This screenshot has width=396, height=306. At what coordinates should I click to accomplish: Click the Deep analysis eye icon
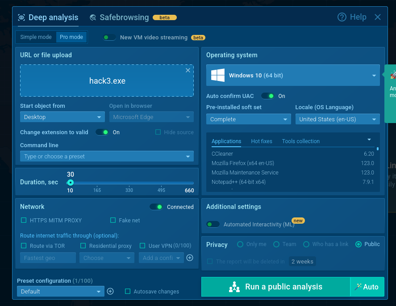tap(21, 17)
